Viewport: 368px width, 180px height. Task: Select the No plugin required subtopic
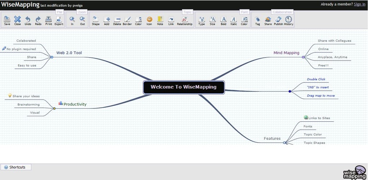pyautogui.click(x=21, y=49)
